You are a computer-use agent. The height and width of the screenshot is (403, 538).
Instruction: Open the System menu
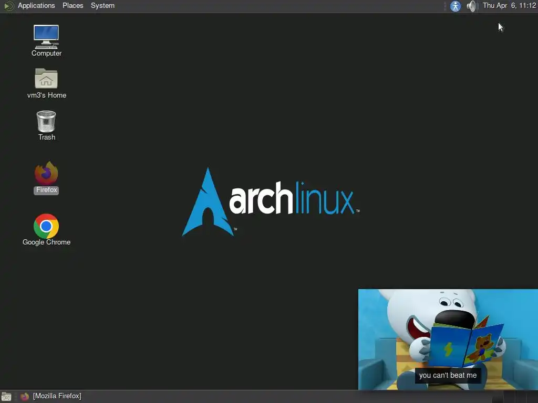[102, 5]
